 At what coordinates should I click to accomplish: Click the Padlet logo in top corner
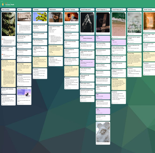coord(2,1)
